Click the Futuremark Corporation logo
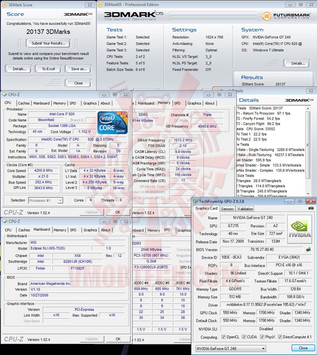317x355 pixels. [x=287, y=16]
